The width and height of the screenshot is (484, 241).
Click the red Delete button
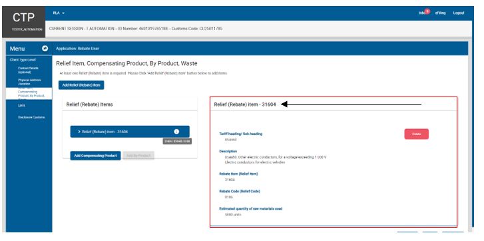pyautogui.click(x=416, y=134)
